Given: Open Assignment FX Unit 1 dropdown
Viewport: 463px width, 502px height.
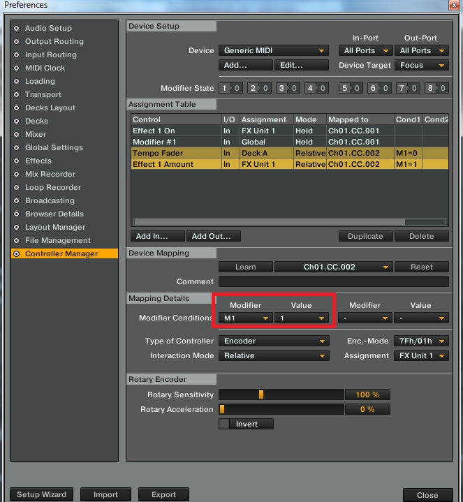Looking at the screenshot, I should tap(421, 355).
